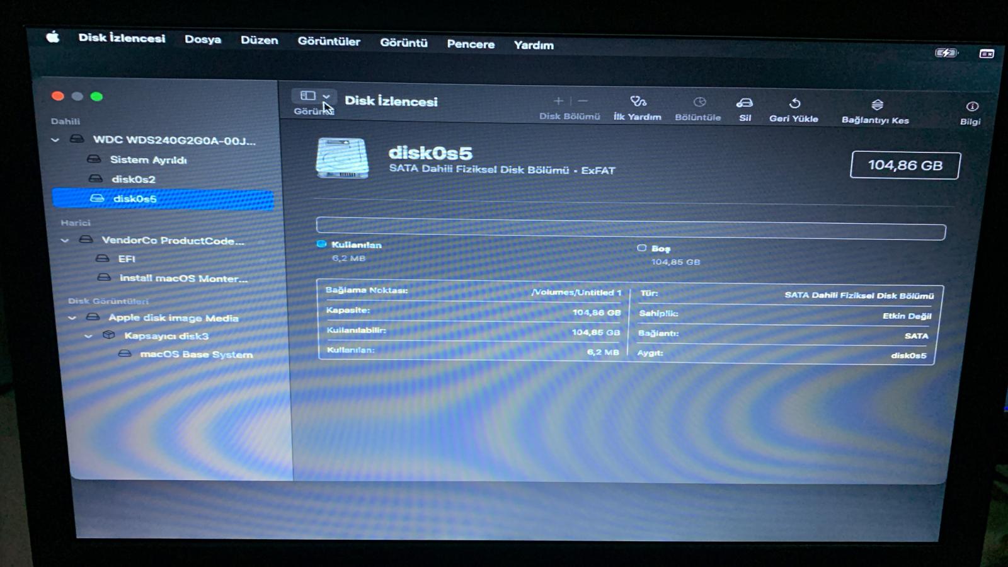1008x567 pixels.
Task: Select the EFI volume
Action: point(127,258)
